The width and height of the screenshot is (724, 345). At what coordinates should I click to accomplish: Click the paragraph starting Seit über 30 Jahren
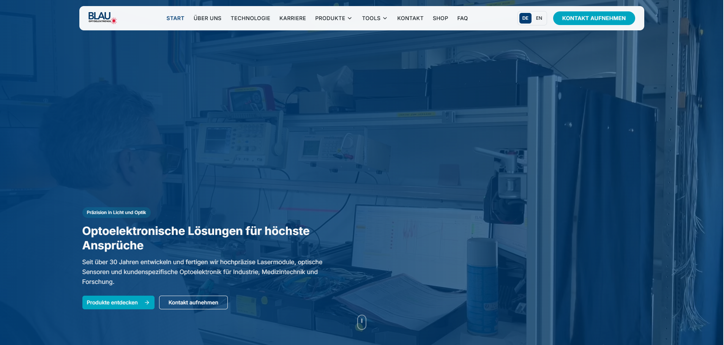pyautogui.click(x=202, y=272)
